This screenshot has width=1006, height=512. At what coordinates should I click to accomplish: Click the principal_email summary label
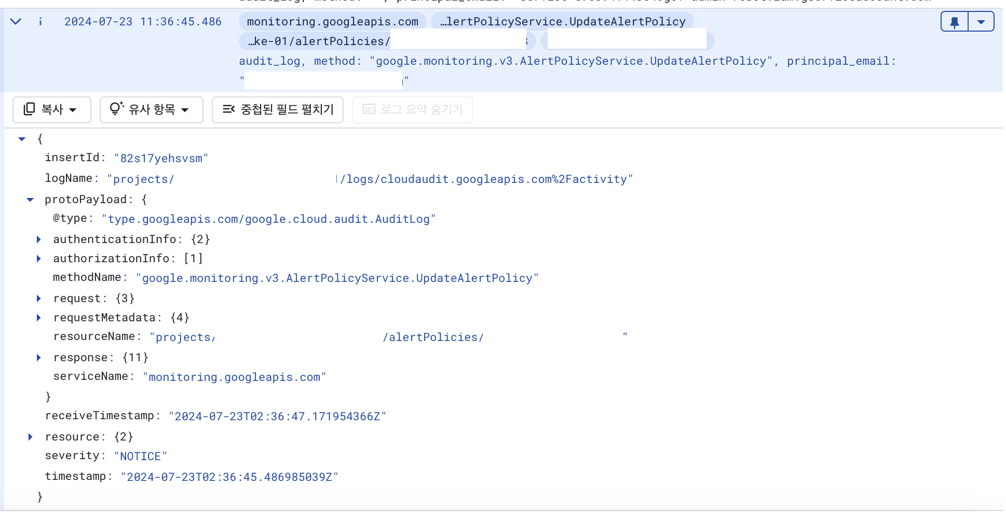841,61
